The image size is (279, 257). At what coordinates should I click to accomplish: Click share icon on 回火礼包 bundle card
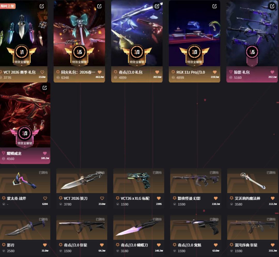pyautogui.click(x=99, y=6)
